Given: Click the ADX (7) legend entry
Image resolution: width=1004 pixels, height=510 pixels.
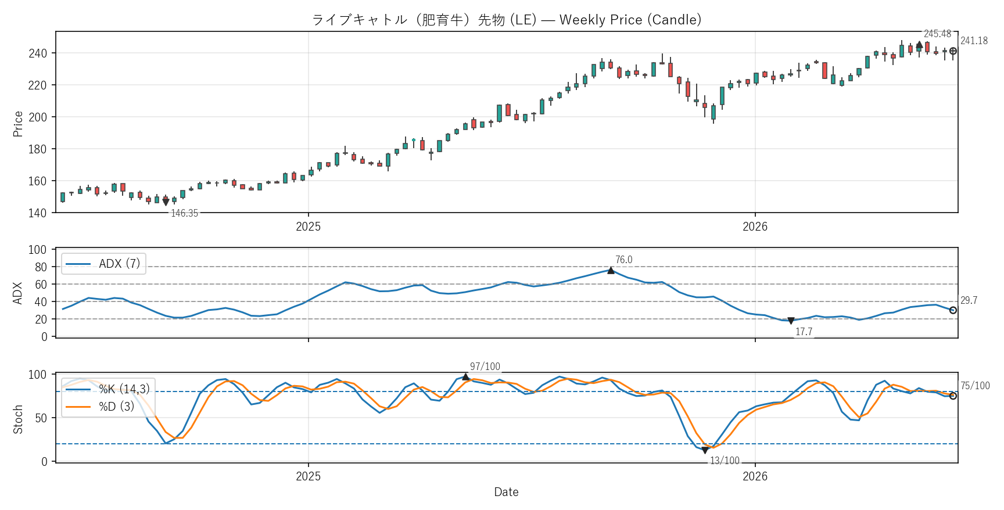Looking at the screenshot, I should pos(103,264).
